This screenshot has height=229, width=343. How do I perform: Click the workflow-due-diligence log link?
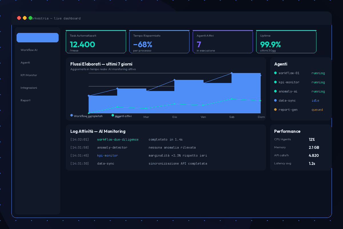tap(118, 140)
